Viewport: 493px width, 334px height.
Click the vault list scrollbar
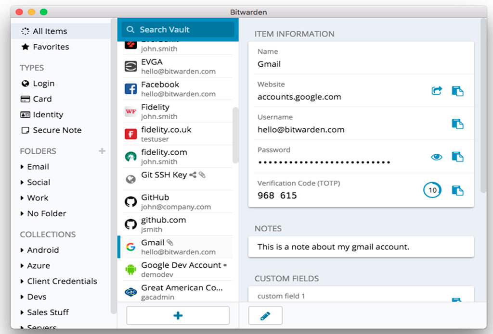235,136
